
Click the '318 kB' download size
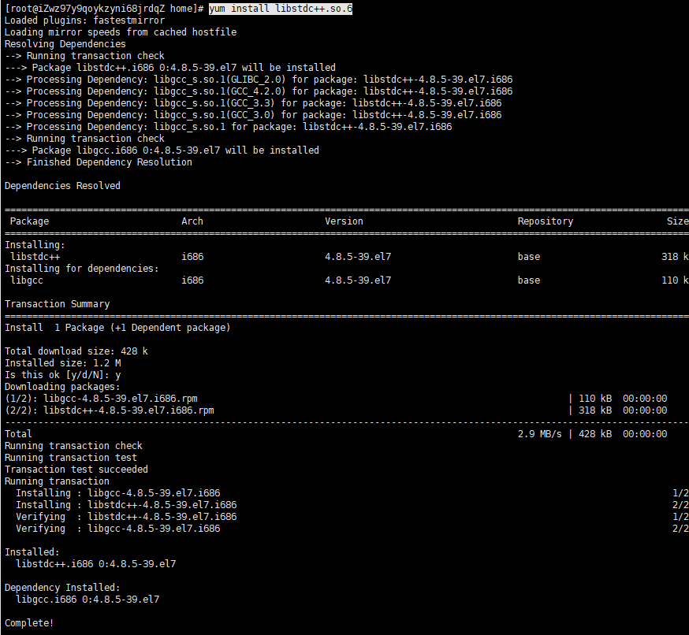click(x=595, y=410)
